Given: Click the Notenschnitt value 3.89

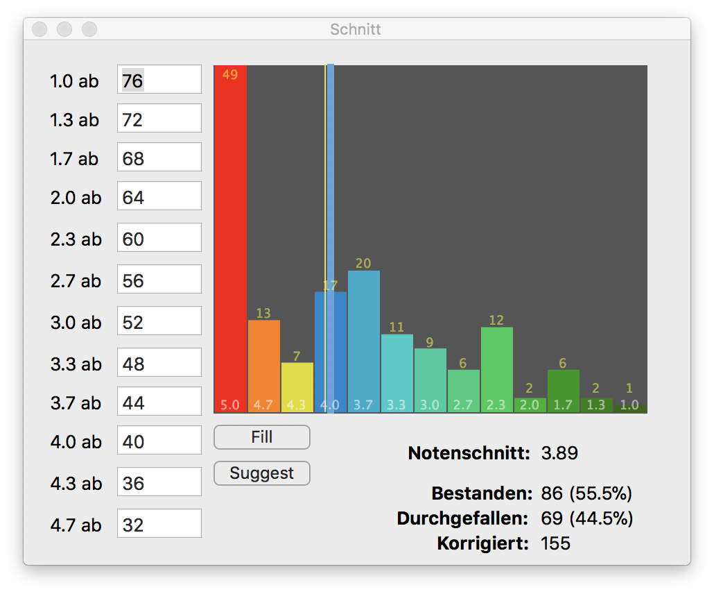Looking at the screenshot, I should click(x=559, y=453).
